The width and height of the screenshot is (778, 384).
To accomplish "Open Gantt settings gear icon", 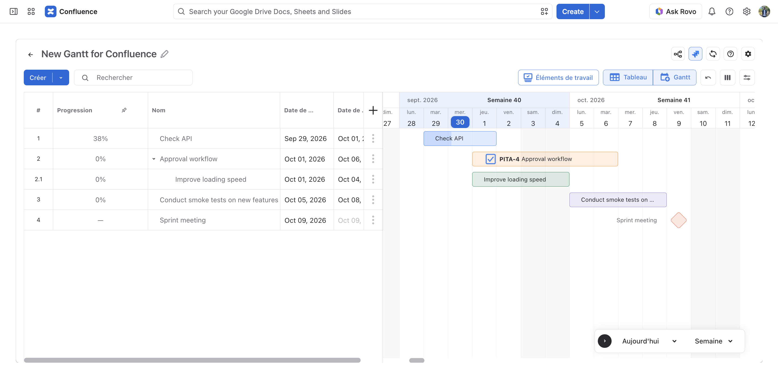I will pyautogui.click(x=748, y=54).
